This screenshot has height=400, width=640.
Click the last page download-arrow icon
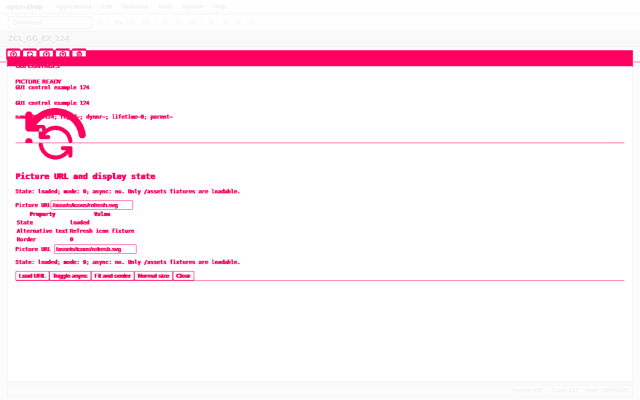[252, 23]
